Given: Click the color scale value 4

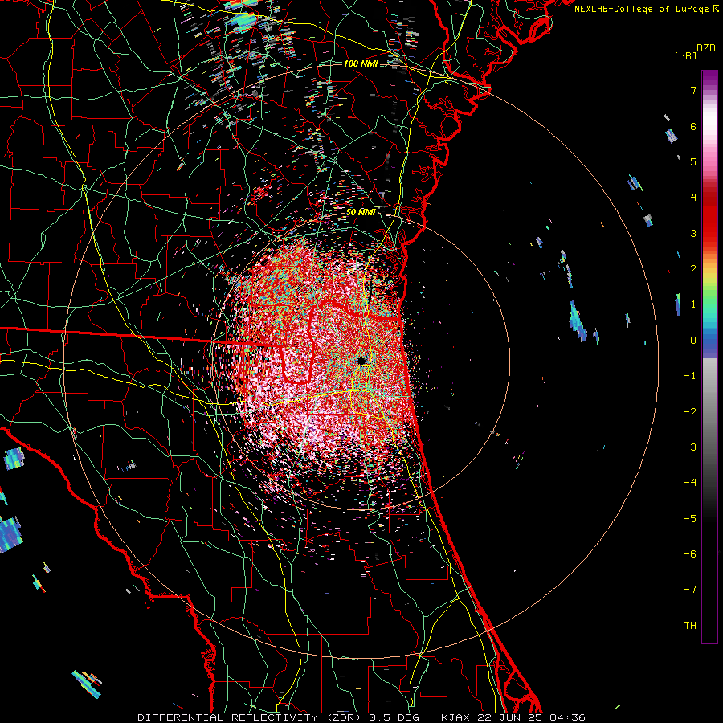Looking at the screenshot, I should (x=693, y=198).
